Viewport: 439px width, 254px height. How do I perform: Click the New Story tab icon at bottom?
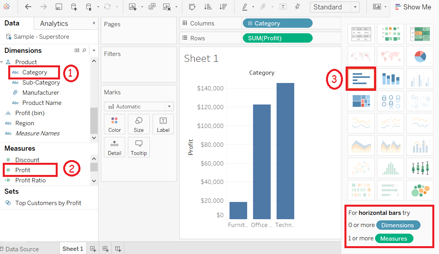click(x=118, y=249)
